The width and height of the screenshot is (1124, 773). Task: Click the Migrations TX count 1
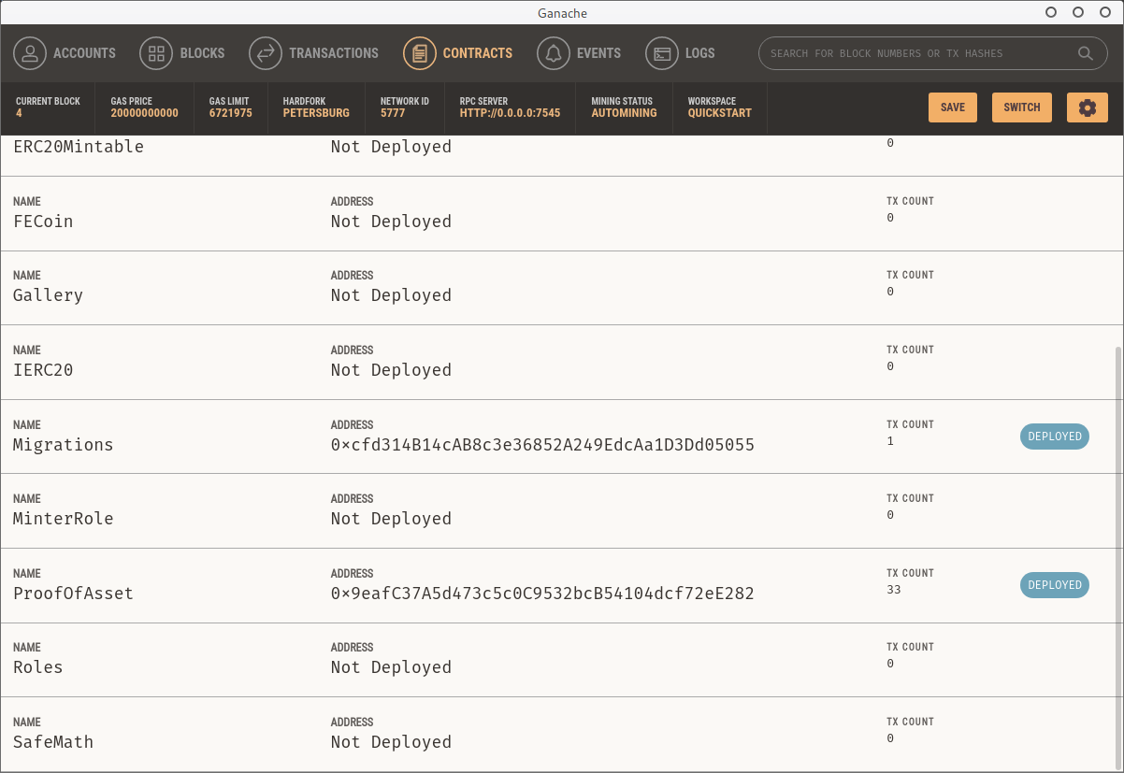click(x=890, y=441)
